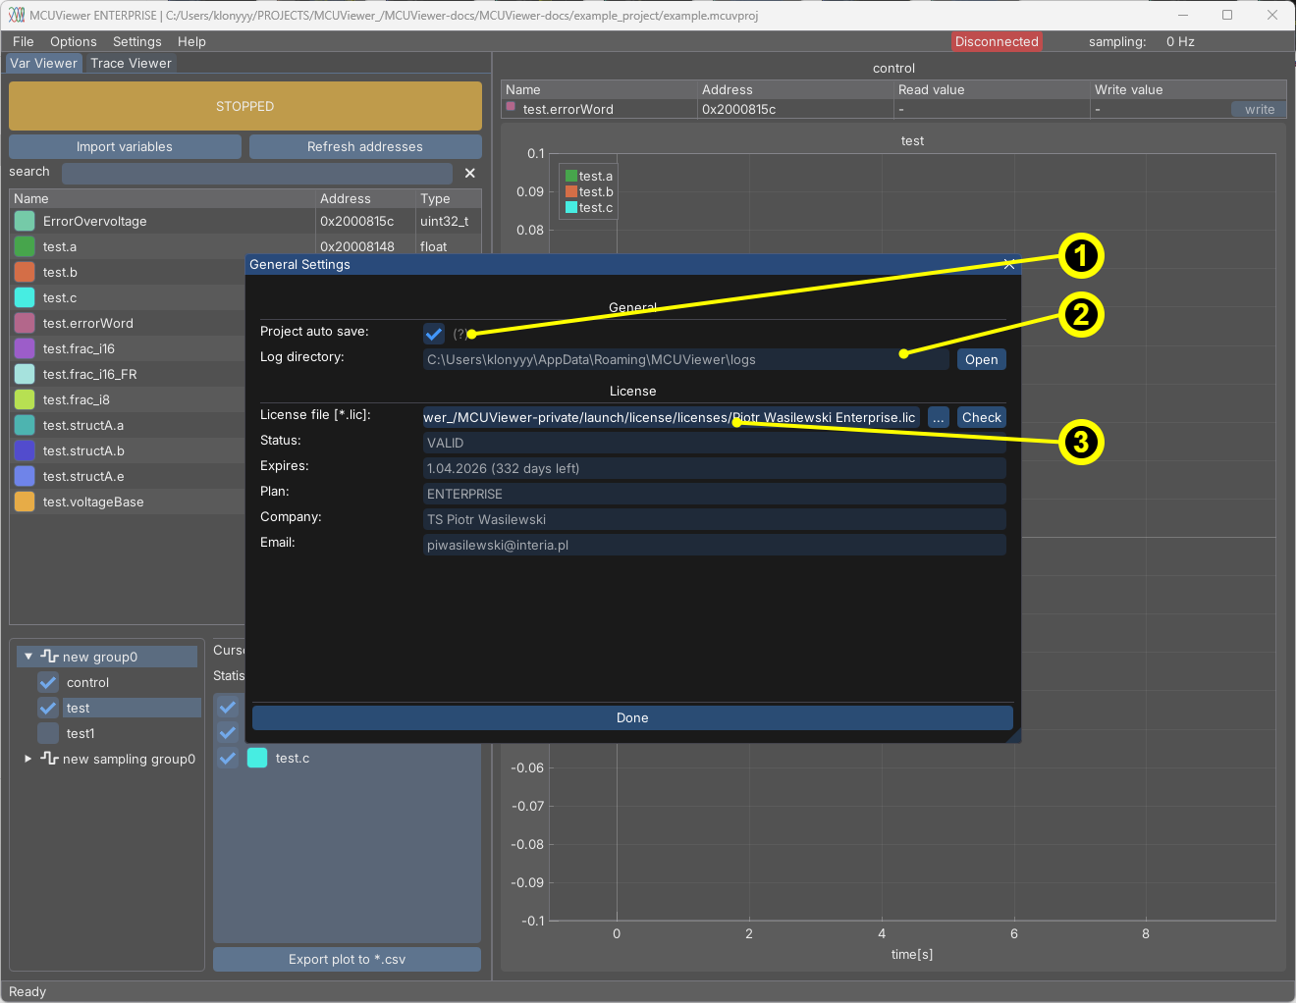The height and width of the screenshot is (1004, 1297).
Task: Click the test.frac_i16 color swatch
Action: [25, 348]
